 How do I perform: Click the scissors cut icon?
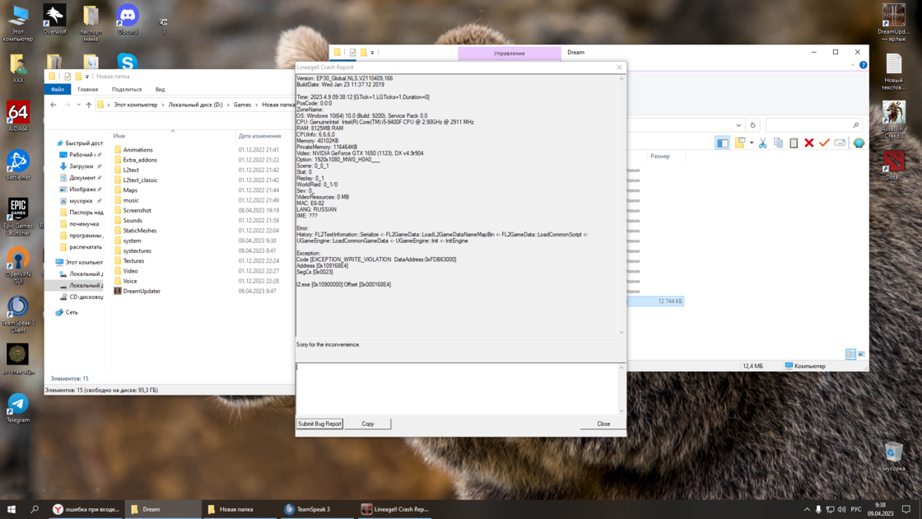(763, 143)
